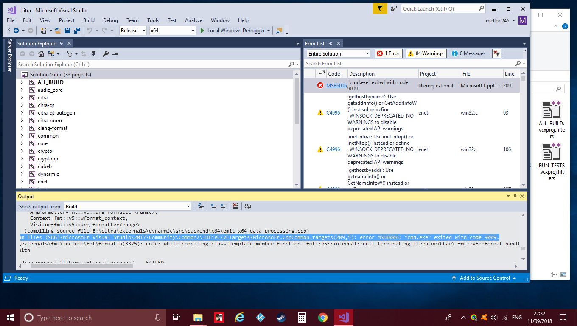Expand the citra-qt project node

pyautogui.click(x=22, y=105)
